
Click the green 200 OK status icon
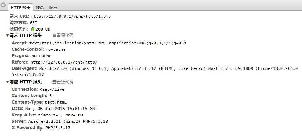(33, 29)
